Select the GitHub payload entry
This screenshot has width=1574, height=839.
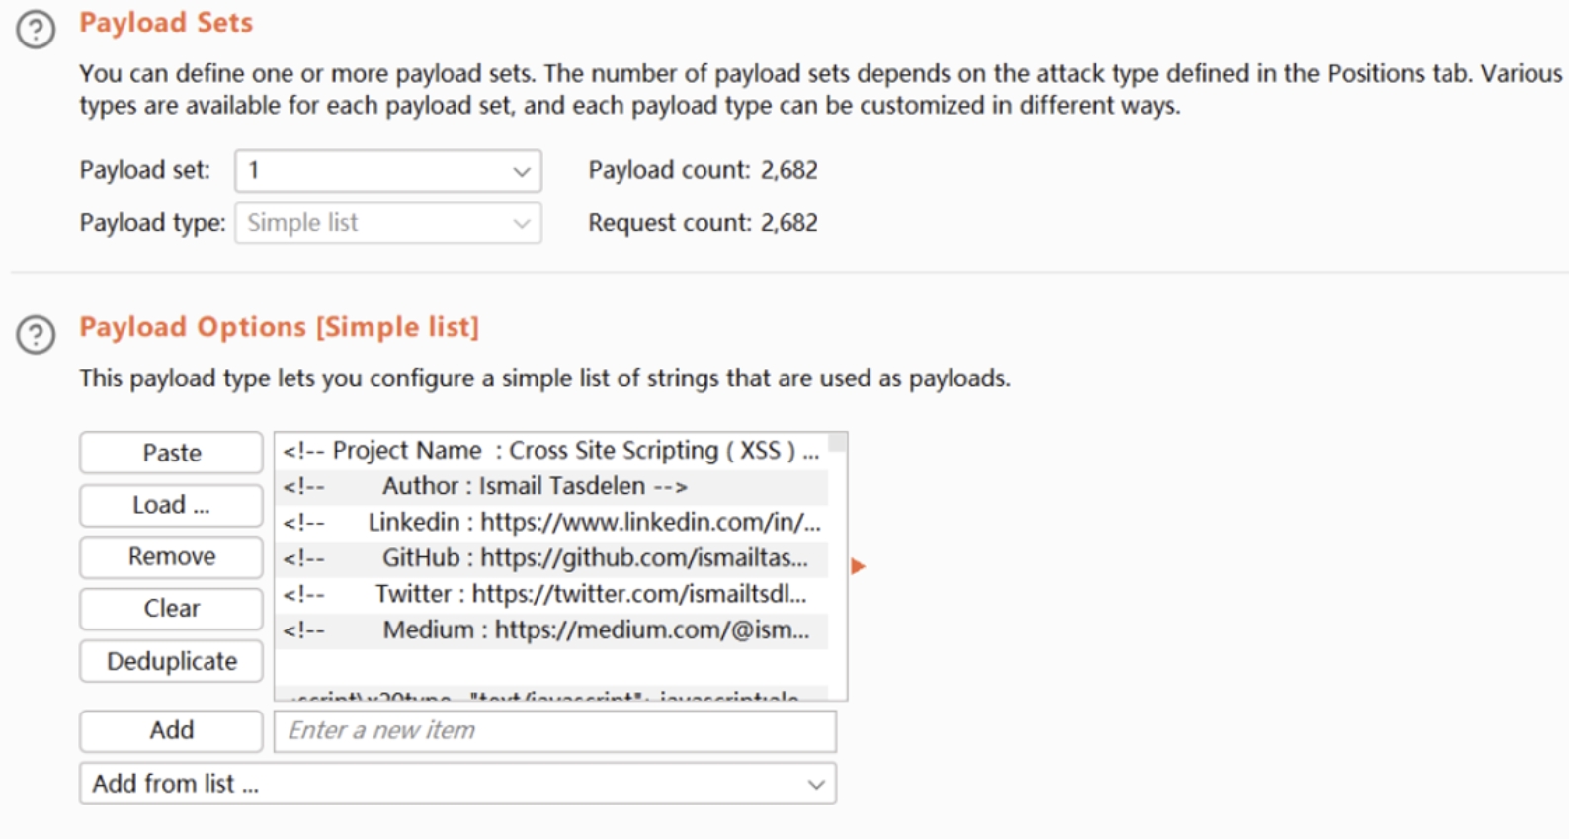coord(550,558)
